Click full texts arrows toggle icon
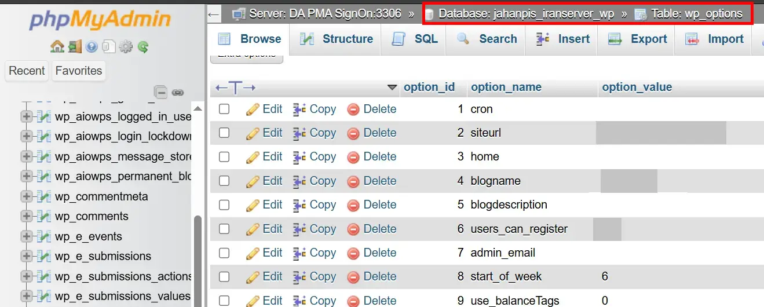The width and height of the screenshot is (764, 307). pyautogui.click(x=235, y=88)
